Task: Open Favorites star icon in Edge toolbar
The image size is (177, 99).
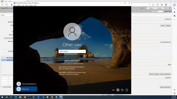Action: [x=158, y=5]
